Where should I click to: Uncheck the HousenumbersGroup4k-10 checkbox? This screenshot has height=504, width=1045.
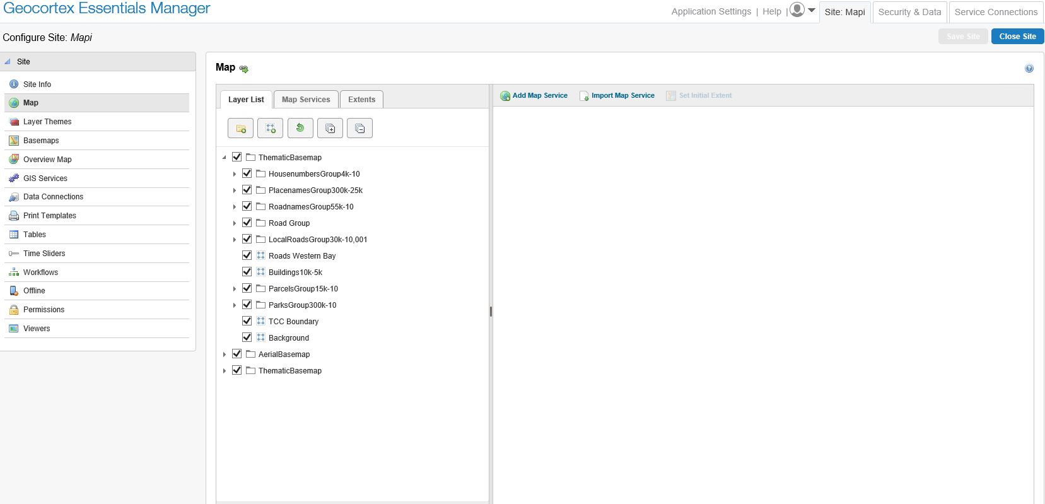(247, 173)
